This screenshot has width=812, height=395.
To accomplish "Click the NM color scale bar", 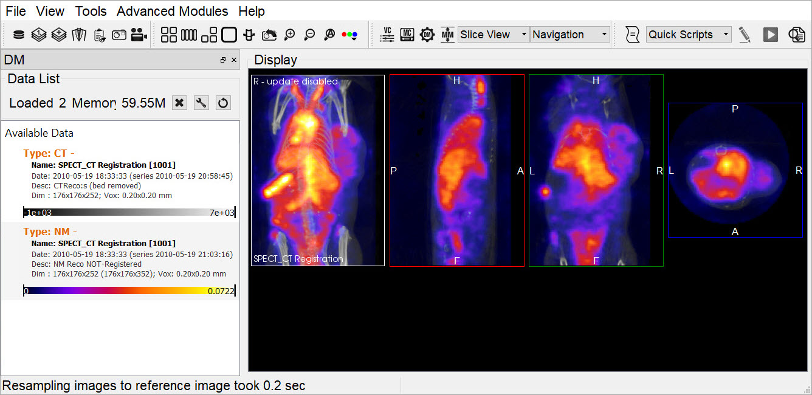I will pyautogui.click(x=129, y=291).
